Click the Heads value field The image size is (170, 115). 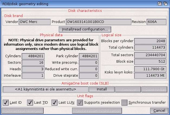point(33,69)
